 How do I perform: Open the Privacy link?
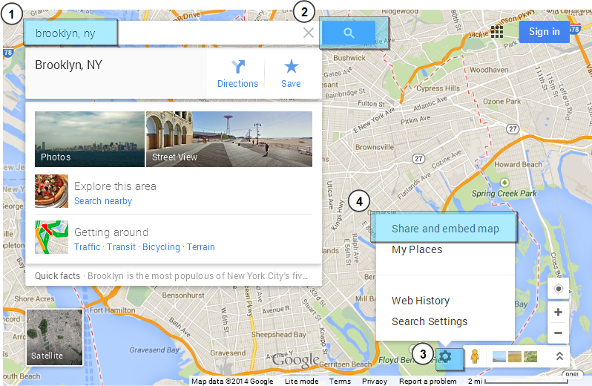click(375, 381)
